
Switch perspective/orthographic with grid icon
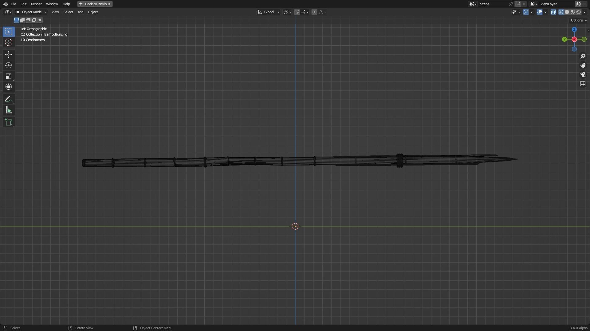coord(583,84)
